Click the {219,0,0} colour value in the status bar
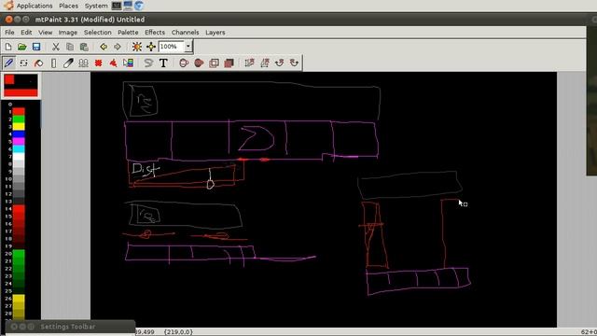 (178, 332)
